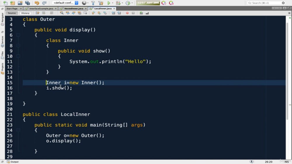
Task: Close the NestedInner.java tab
Action: (x=86, y=8)
